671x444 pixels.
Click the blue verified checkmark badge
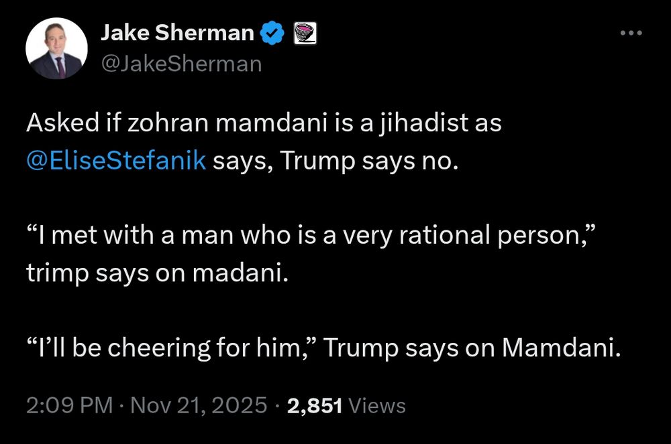point(273,33)
